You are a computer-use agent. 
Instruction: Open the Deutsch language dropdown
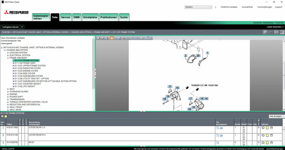click(198, 7)
